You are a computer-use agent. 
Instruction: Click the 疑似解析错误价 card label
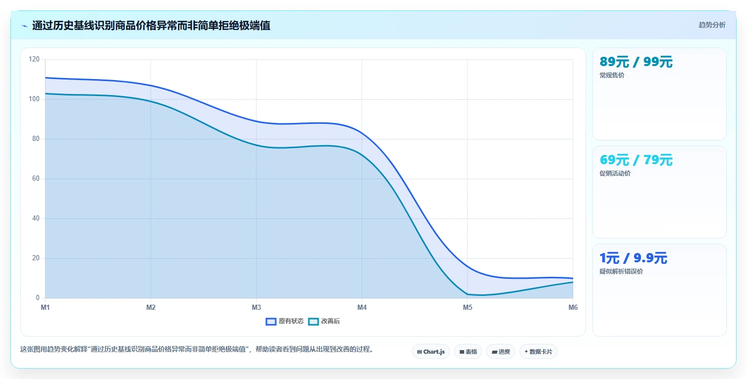pyautogui.click(x=621, y=272)
